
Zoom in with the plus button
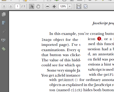(x=54, y=6)
